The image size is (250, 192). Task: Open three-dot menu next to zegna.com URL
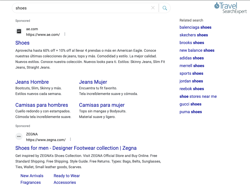click(70, 140)
